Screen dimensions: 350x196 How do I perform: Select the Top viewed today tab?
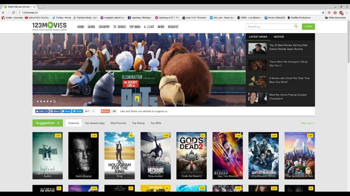tap(95, 123)
